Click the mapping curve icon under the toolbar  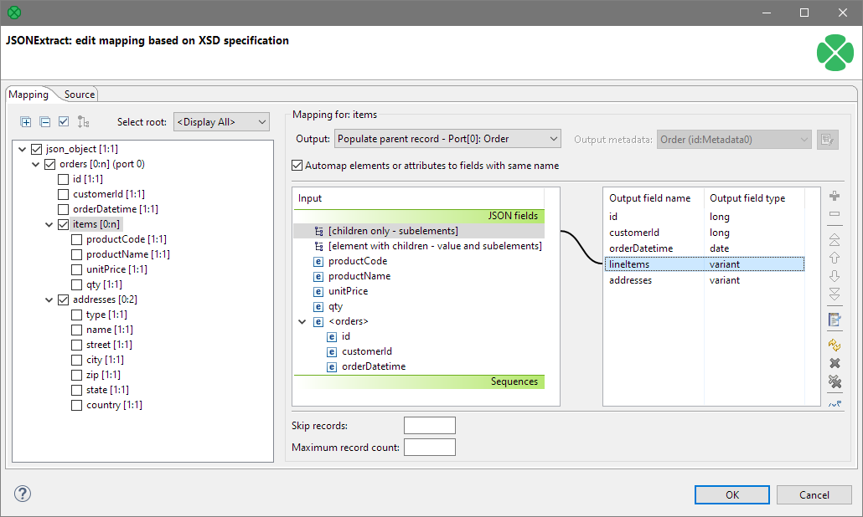(835, 404)
